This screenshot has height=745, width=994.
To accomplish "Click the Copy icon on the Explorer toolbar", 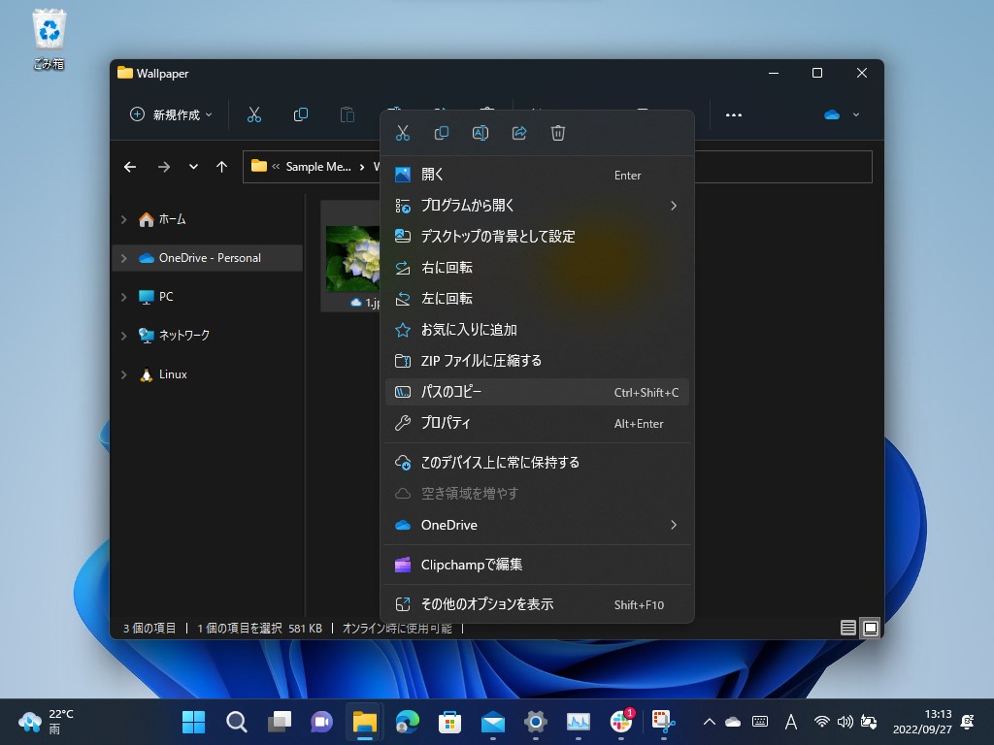I will point(301,114).
